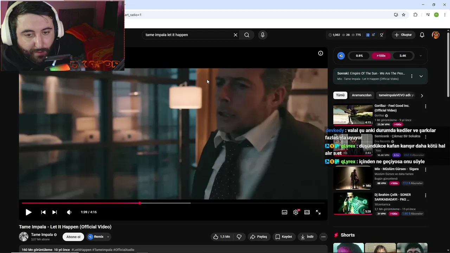Like the video showing 1,5 Mn

tap(222, 237)
